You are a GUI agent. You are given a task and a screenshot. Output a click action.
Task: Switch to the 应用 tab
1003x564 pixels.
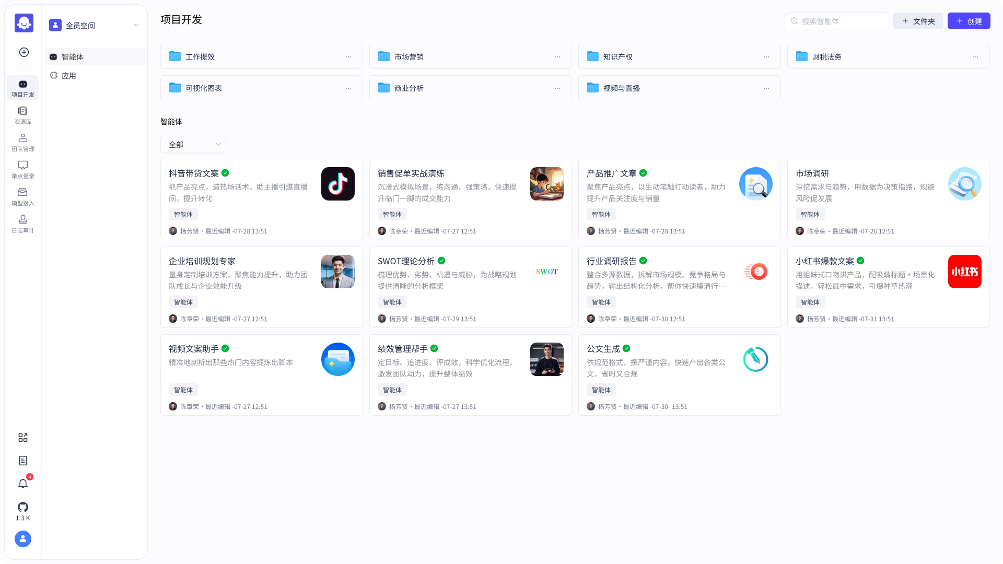click(x=69, y=75)
